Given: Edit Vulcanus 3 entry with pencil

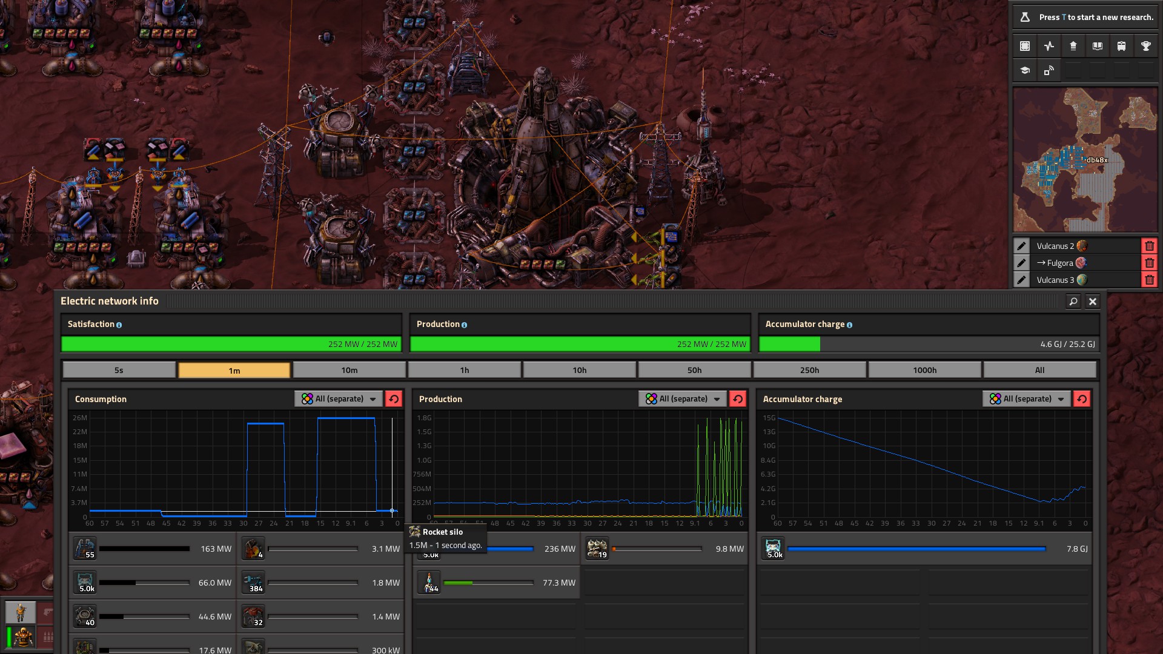Looking at the screenshot, I should tap(1022, 280).
